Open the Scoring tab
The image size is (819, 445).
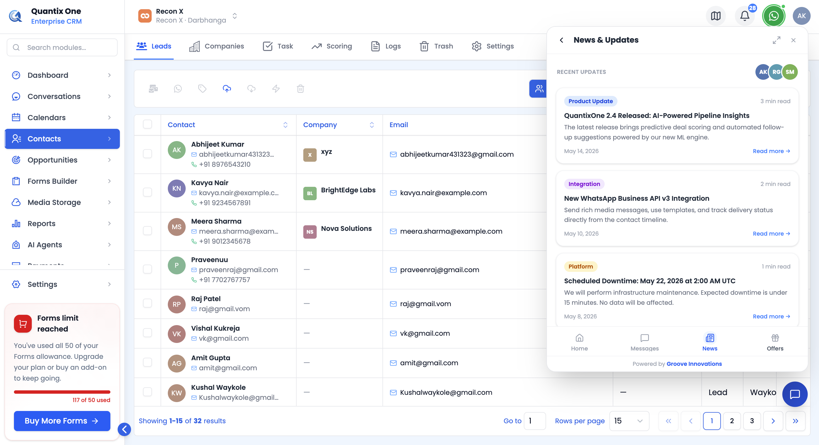(332, 46)
